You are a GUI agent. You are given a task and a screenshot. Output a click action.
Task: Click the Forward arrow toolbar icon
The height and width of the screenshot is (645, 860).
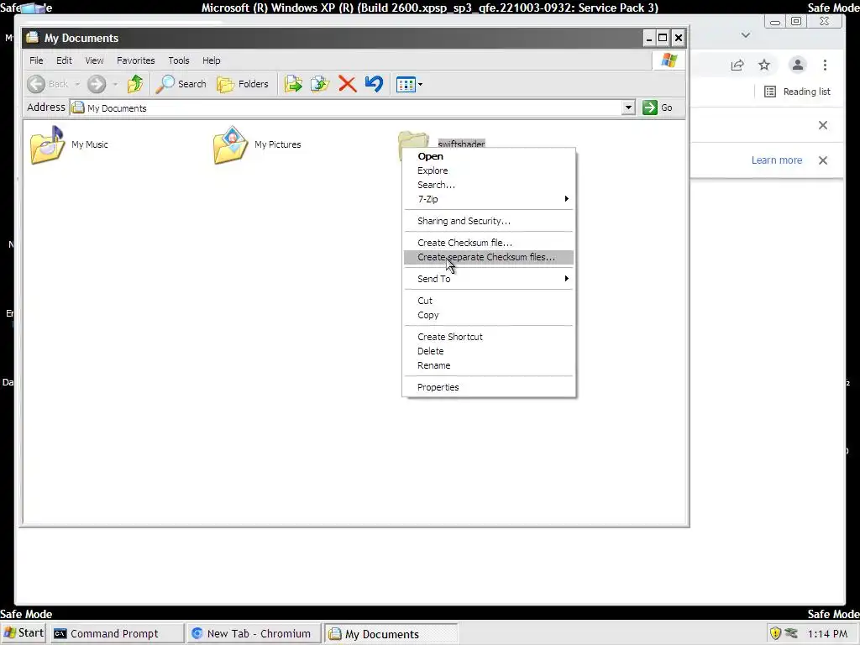[x=97, y=84]
